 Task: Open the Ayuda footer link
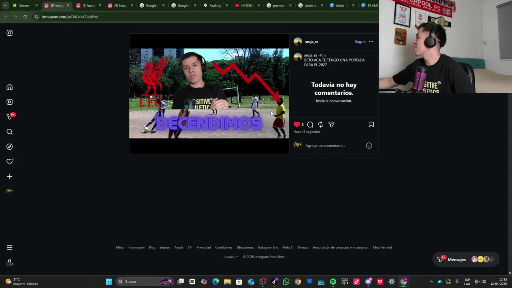click(x=179, y=248)
